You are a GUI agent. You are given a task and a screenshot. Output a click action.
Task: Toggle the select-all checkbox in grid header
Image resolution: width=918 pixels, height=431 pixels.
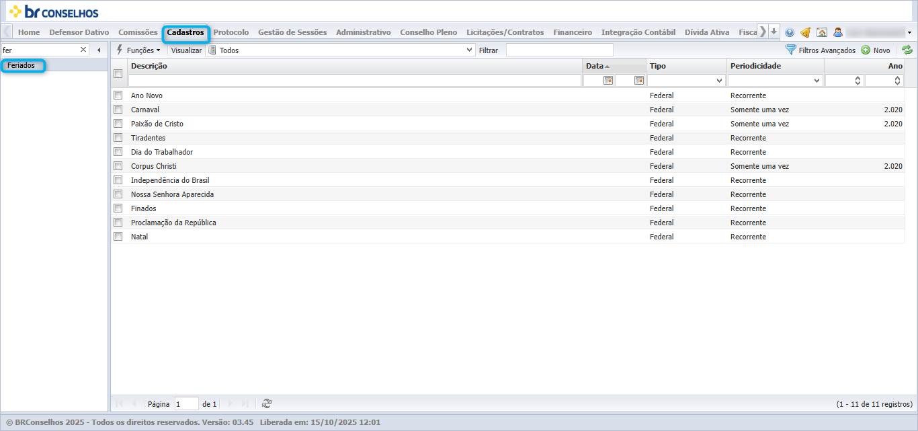click(118, 73)
